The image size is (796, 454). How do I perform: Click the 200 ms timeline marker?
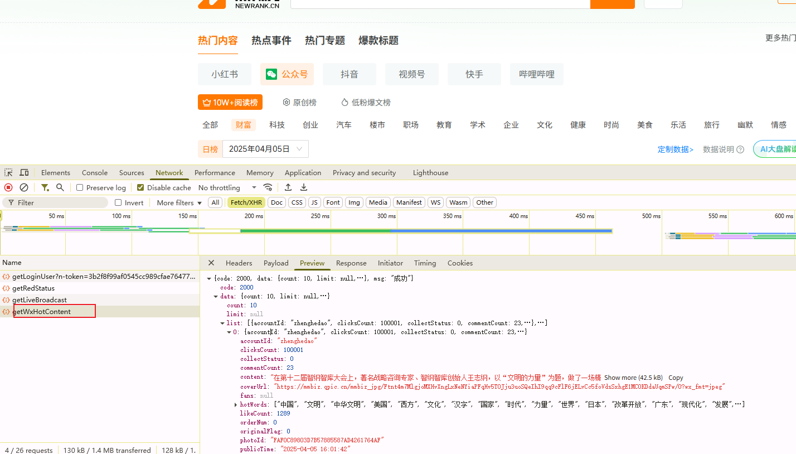tap(254, 216)
